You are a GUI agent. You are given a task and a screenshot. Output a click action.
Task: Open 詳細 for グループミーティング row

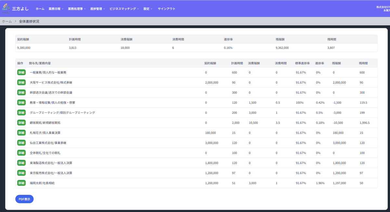(21, 113)
